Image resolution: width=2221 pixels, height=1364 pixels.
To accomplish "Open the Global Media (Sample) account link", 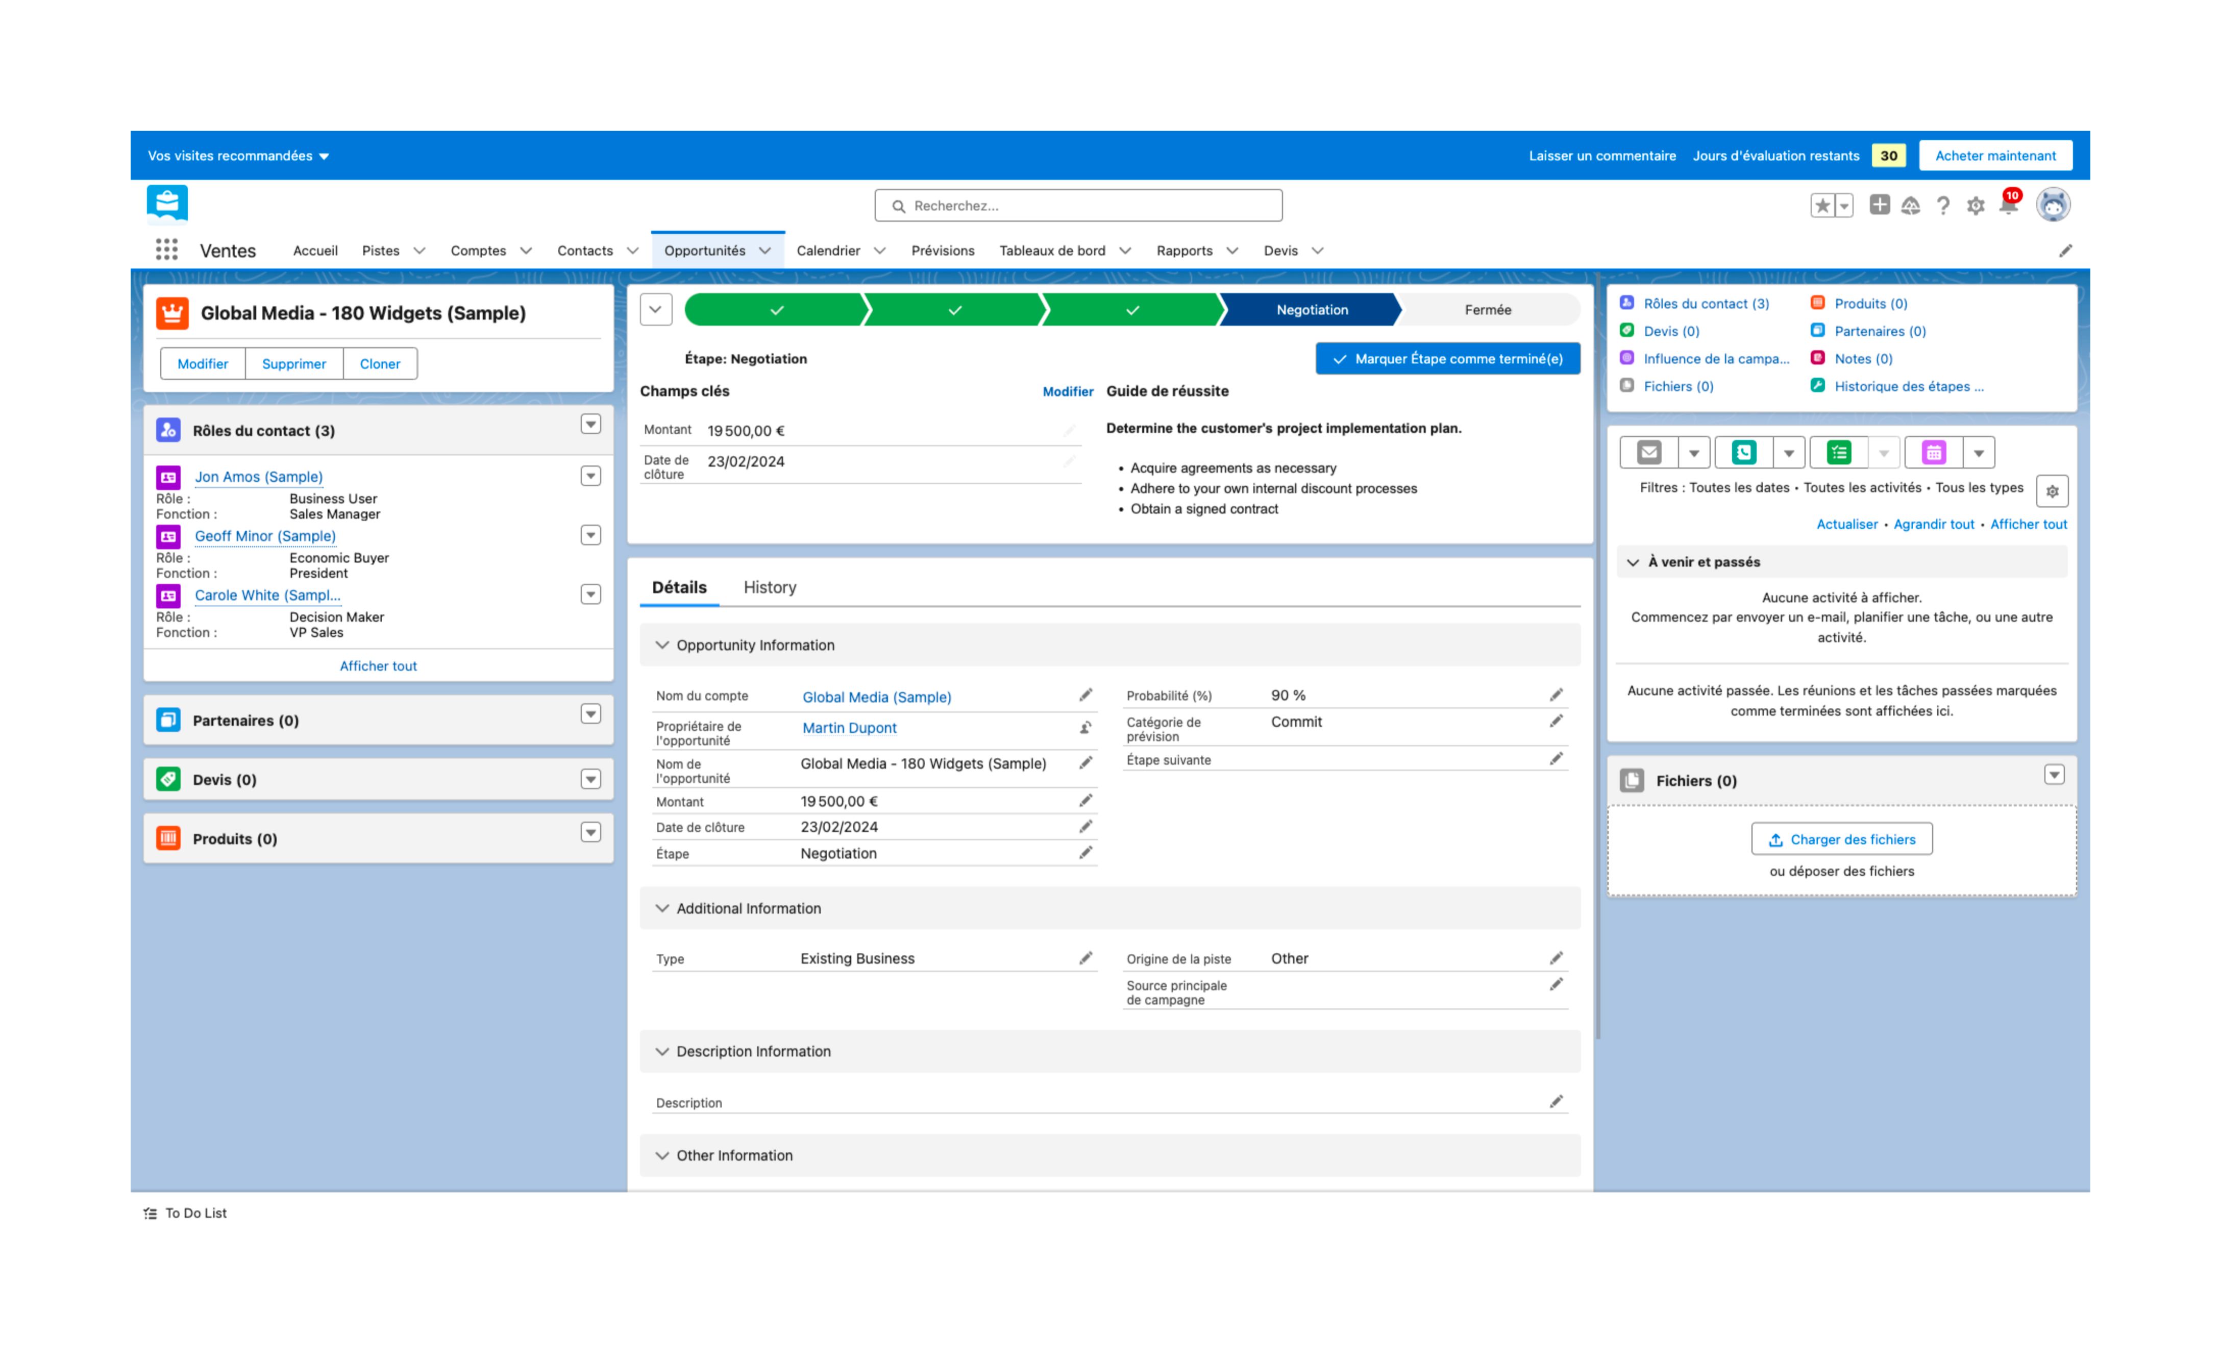I will [x=876, y=697].
